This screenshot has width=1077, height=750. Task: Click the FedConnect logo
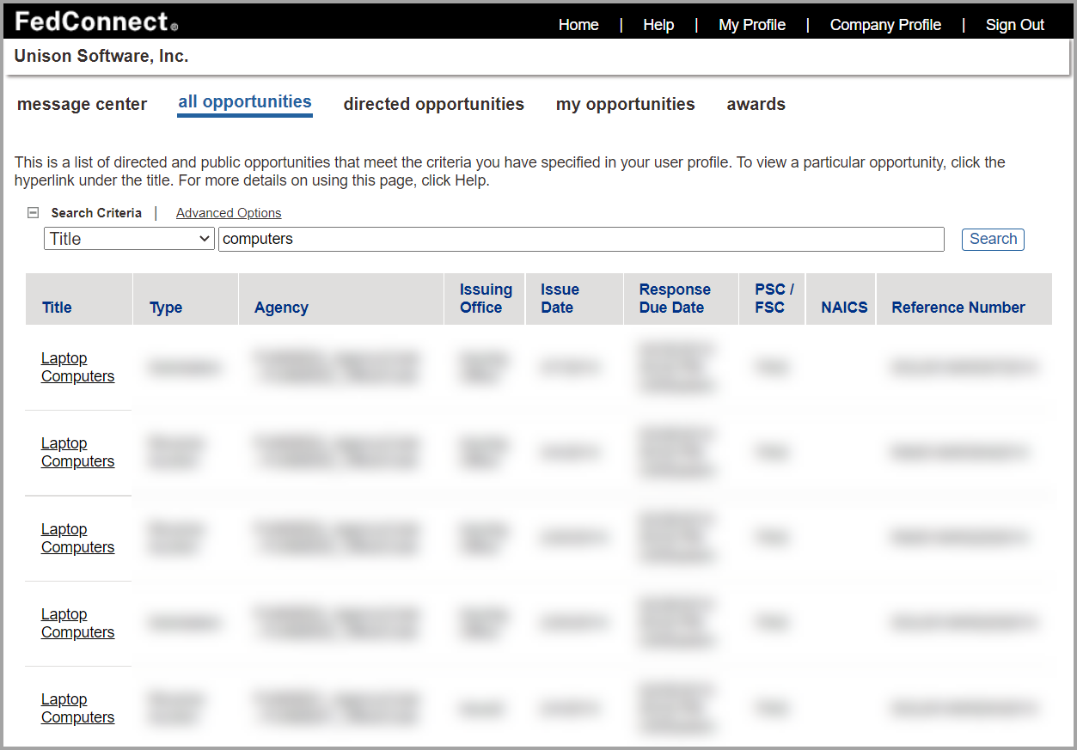point(90,21)
